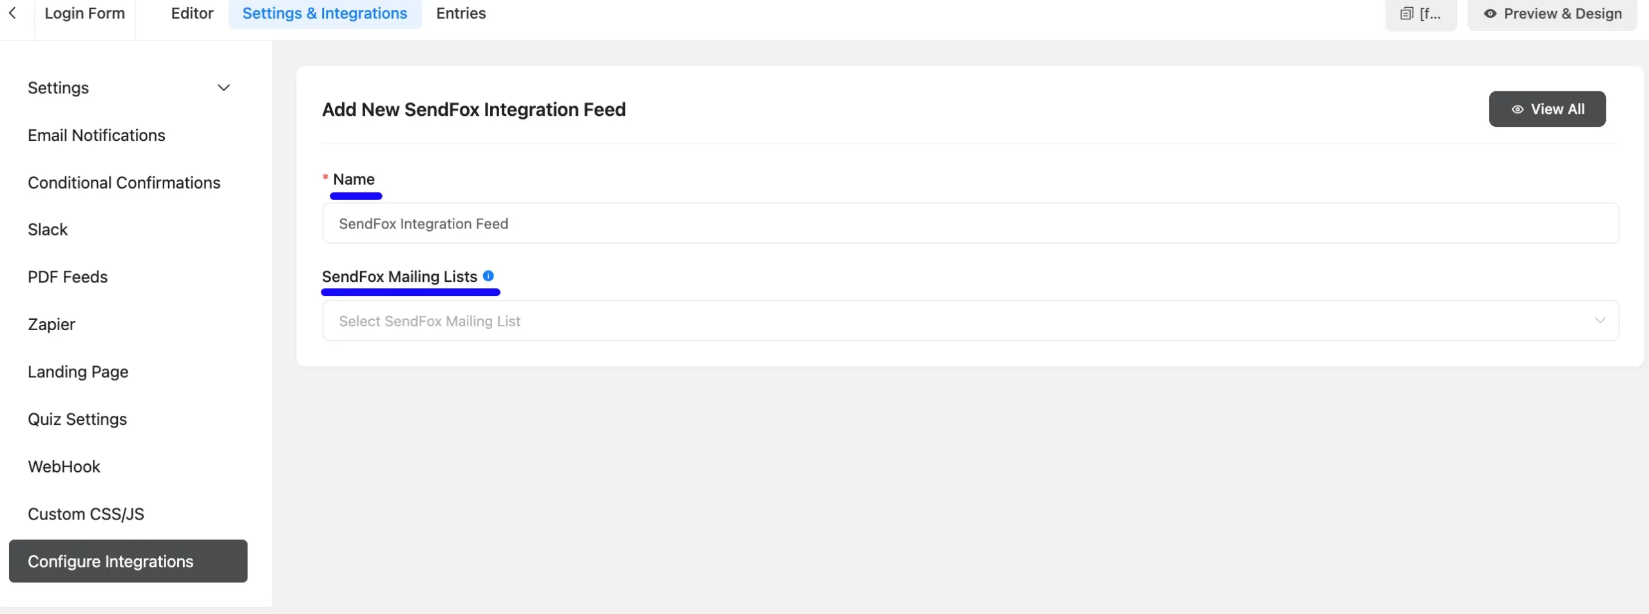Copy the form shortcode
This screenshot has height=614, width=1649.
[1421, 13]
